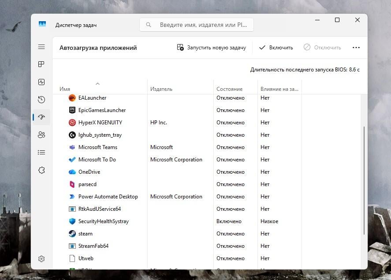The image size is (391, 280).
Task: Select the EALauncher name text
Action: [x=92, y=98]
